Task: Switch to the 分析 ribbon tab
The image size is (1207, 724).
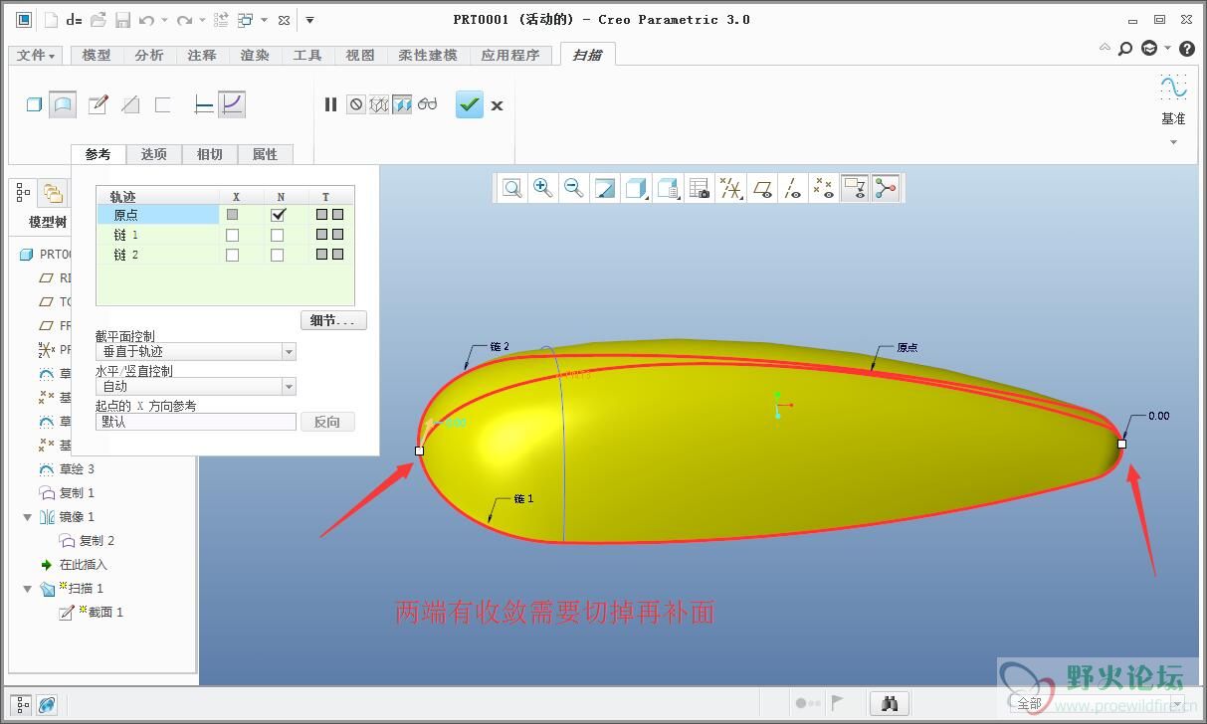Action: tap(149, 56)
